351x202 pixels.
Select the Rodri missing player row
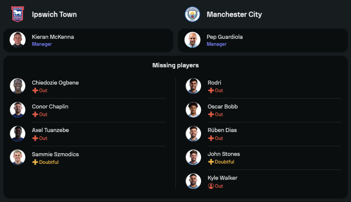[263, 86]
